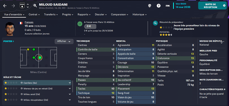Screen dimensions: 229x106
Task: Open the FM menu icon
Action: point(168,6)
